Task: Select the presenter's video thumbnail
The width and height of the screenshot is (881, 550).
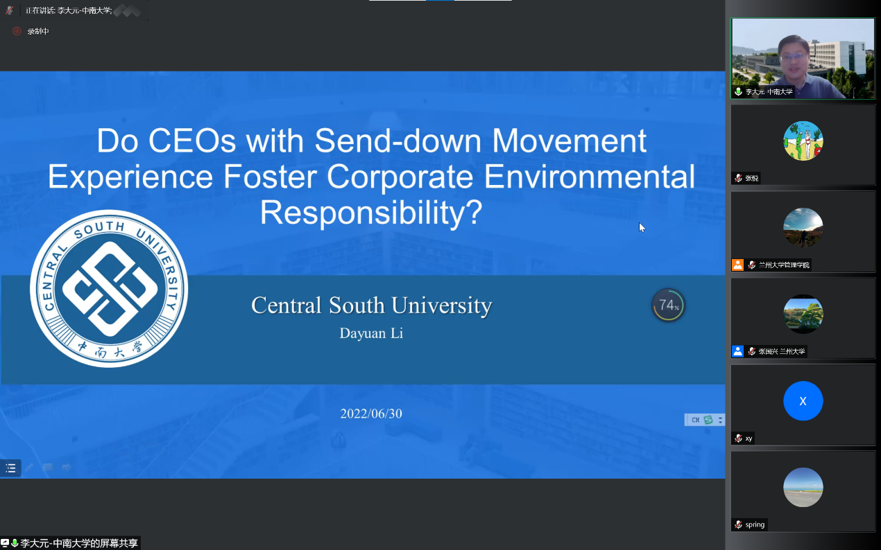Action: point(803,58)
